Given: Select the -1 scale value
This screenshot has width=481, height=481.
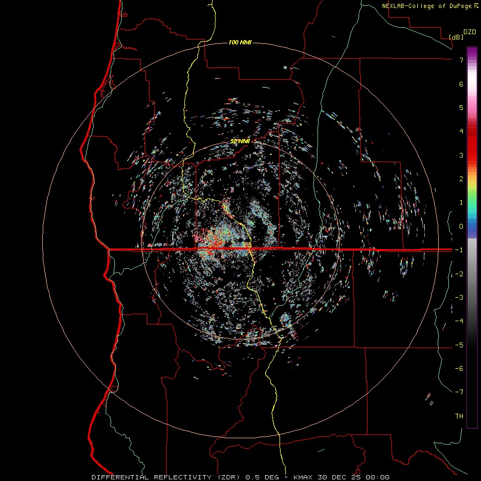Looking at the screenshot, I should click(459, 250).
